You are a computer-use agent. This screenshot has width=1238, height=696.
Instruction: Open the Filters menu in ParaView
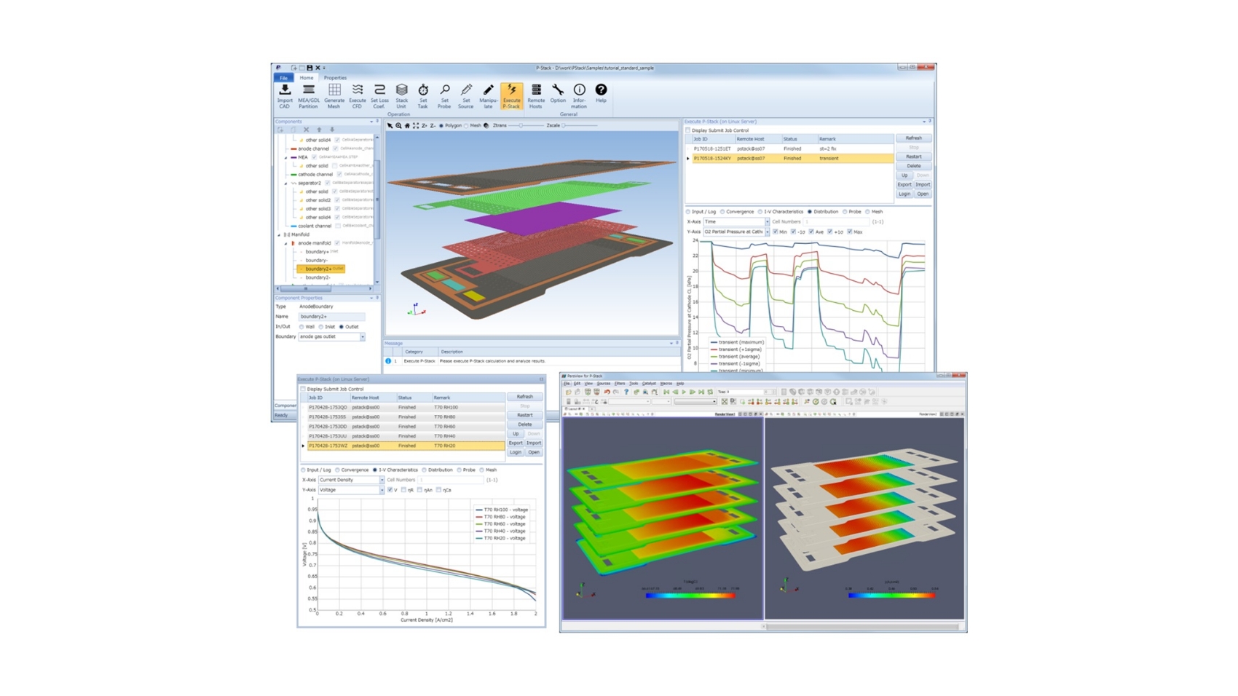(x=619, y=384)
